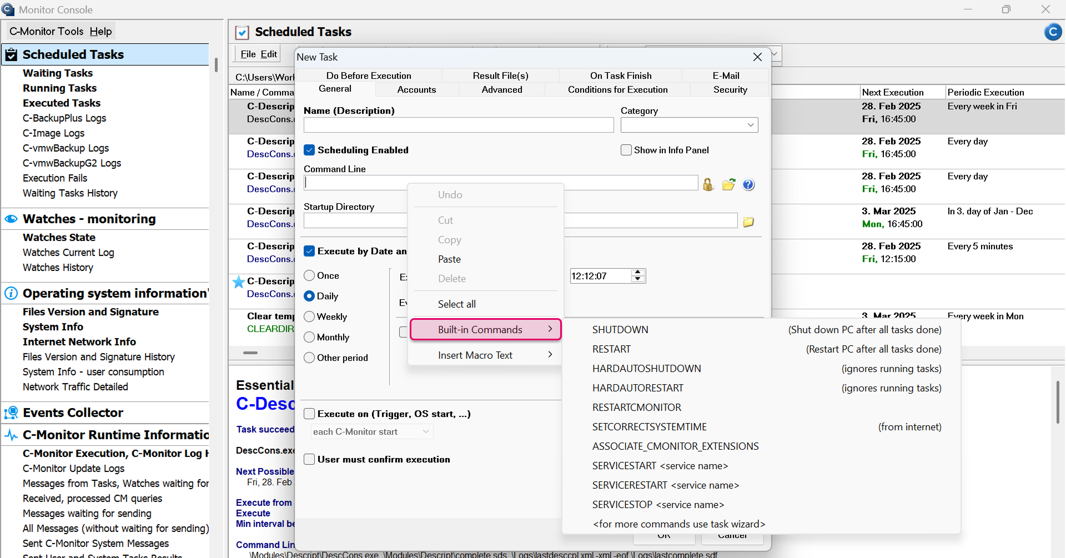Enable Show in Info Panel checkbox
The width and height of the screenshot is (1066, 558).
click(626, 150)
